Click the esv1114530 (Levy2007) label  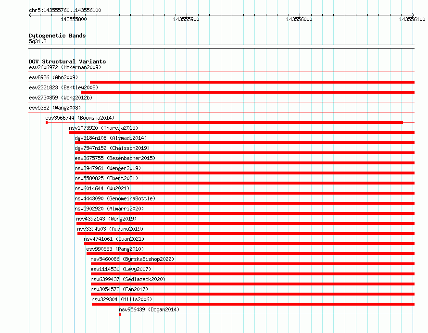click(121, 269)
